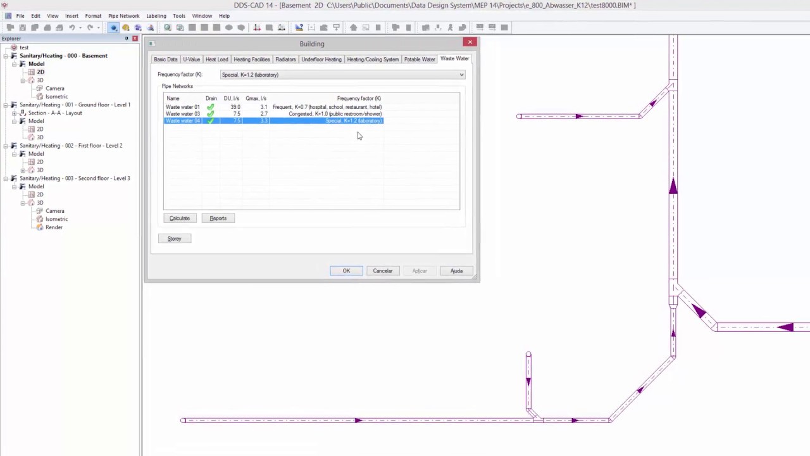Confirm the dialog with OK

pyautogui.click(x=346, y=271)
